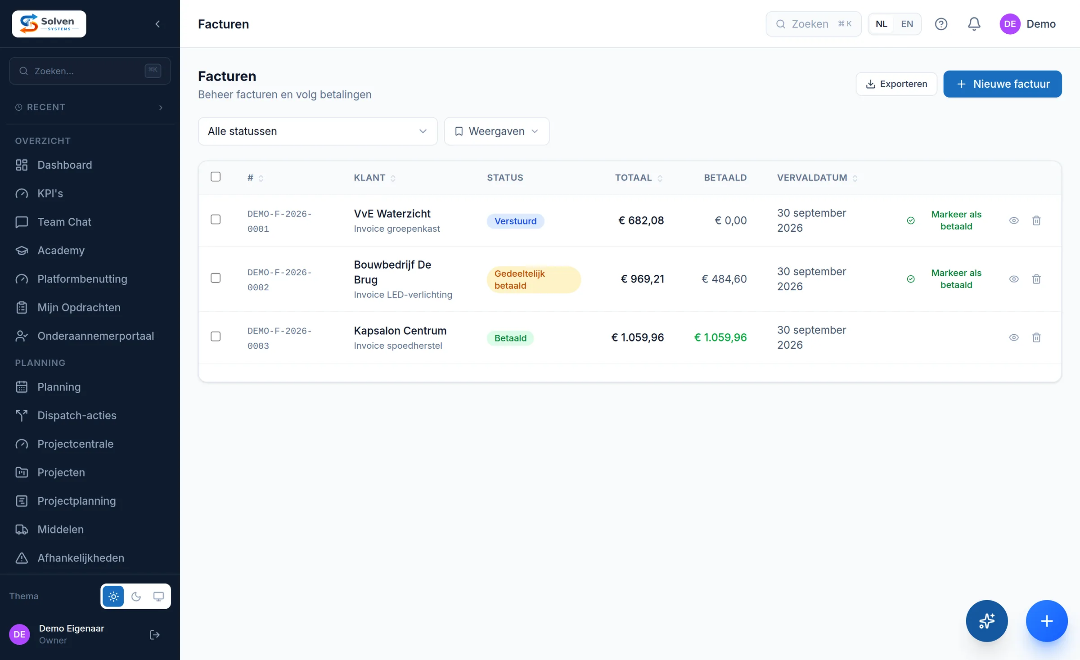Open the help question mark icon

tap(941, 24)
